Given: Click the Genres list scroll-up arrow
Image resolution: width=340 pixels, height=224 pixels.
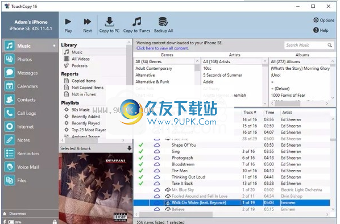Looking at the screenshot, I should 197,61.
